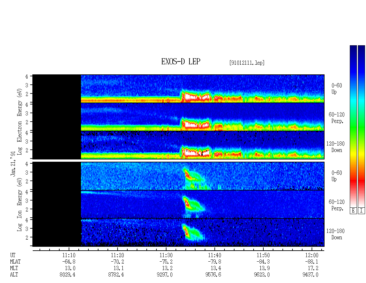Click the electron 0-60 Up spectrogram panel
The width and height of the screenshot is (366, 283).
pyautogui.click(x=178, y=89)
